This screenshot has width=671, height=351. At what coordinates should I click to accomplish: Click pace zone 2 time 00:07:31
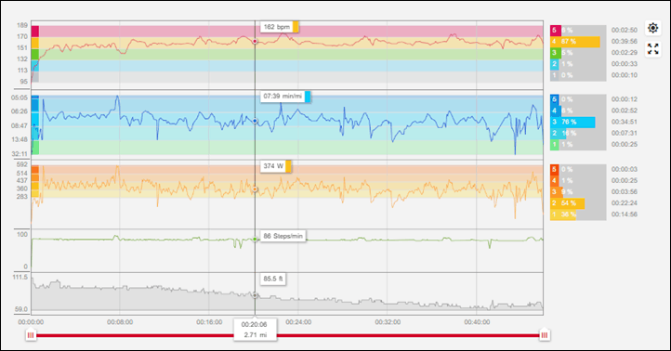point(624,133)
